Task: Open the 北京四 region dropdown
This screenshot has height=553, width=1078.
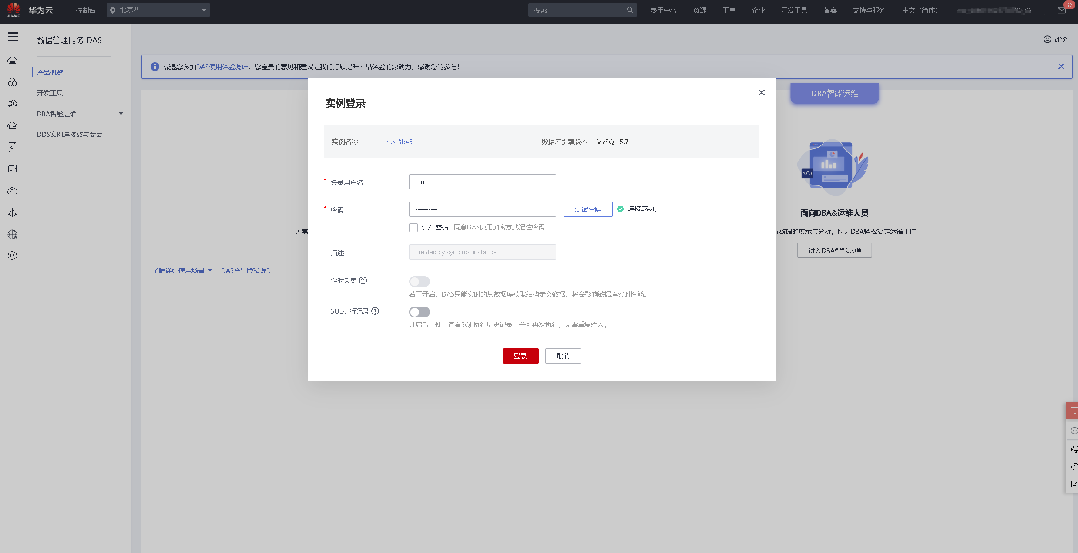Action: point(158,10)
